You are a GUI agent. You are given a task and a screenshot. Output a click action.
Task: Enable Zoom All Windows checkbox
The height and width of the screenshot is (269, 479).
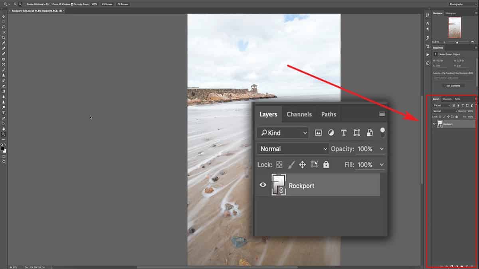[51, 4]
